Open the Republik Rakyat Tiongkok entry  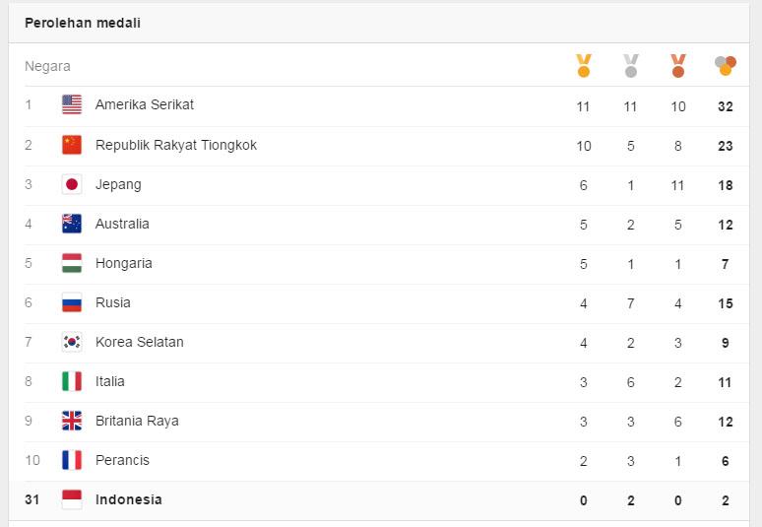tap(176, 145)
